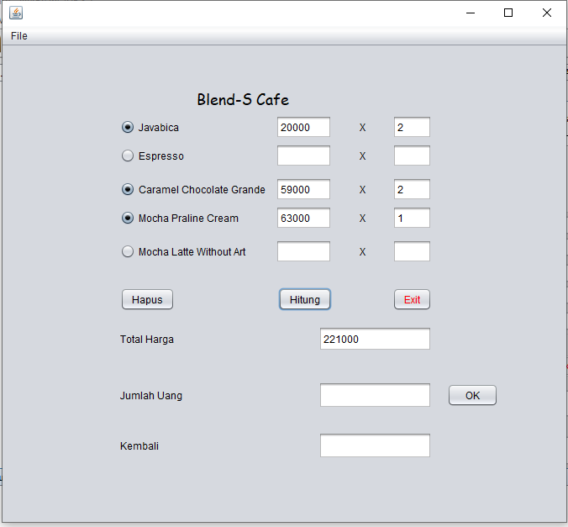Image resolution: width=568 pixels, height=527 pixels.
Task: Click the Total Harga label
Action: tap(147, 340)
